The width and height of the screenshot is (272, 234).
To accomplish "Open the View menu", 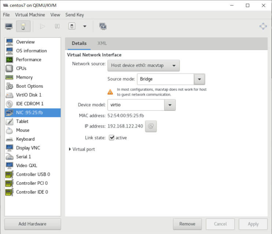I will coord(55,15).
